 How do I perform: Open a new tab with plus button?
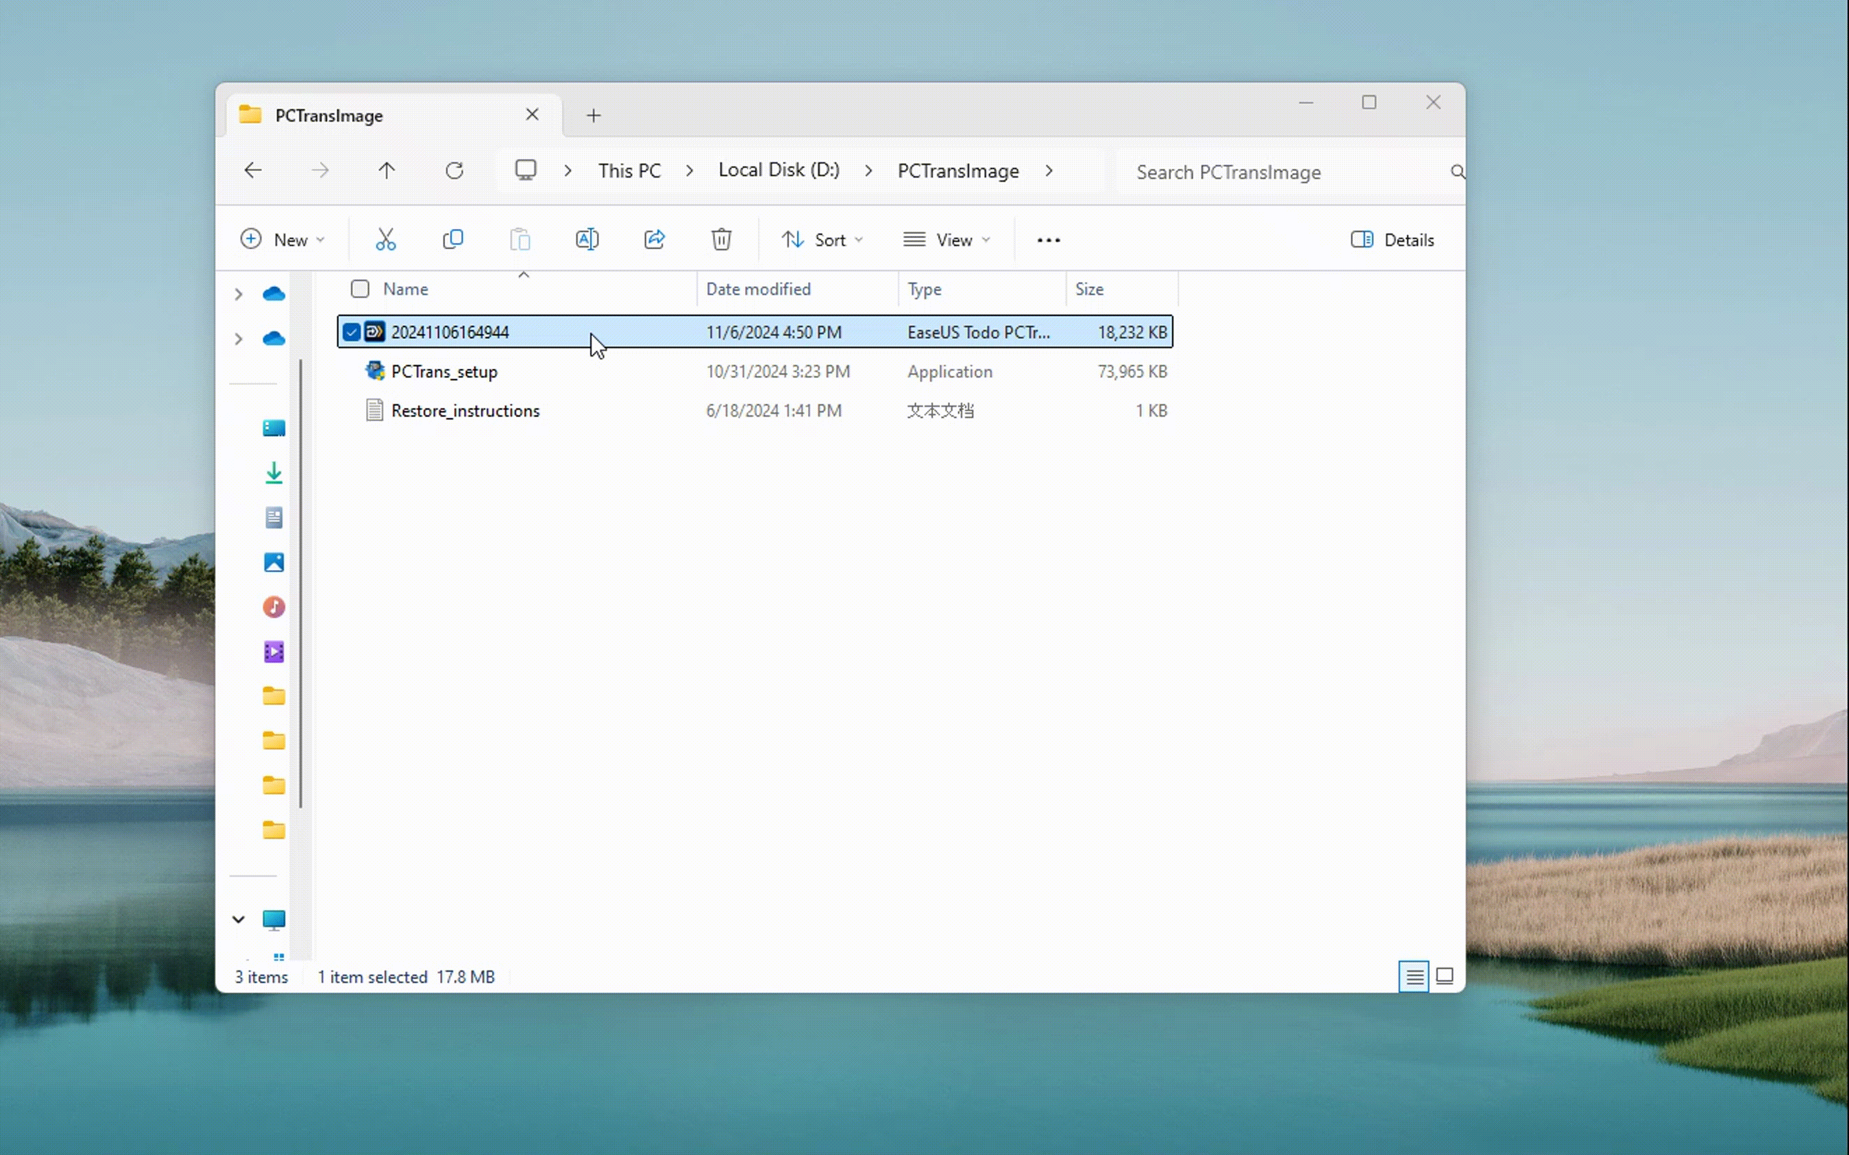tap(594, 116)
